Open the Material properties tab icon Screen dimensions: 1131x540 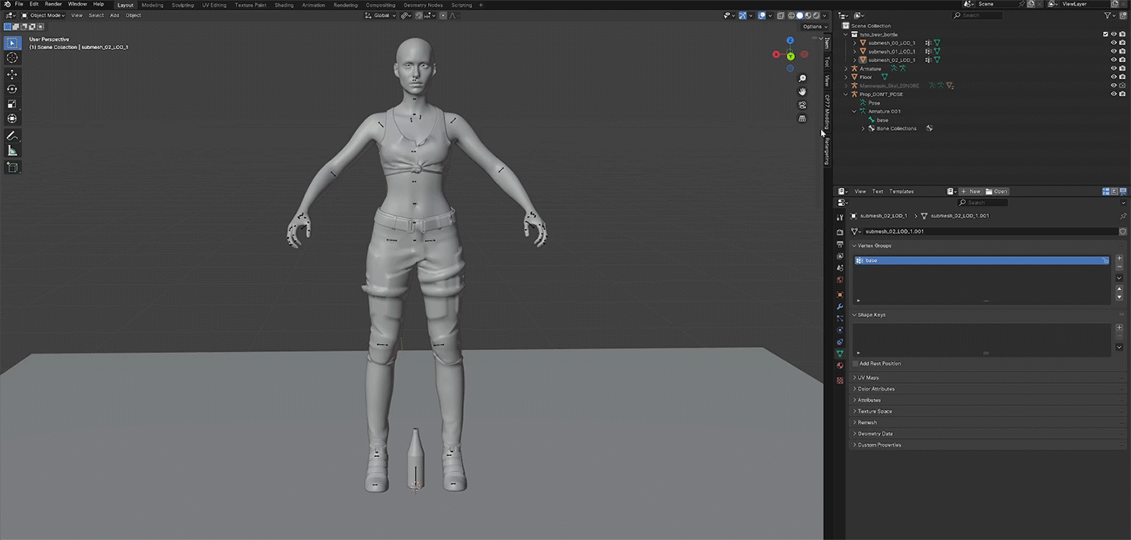tap(840, 366)
